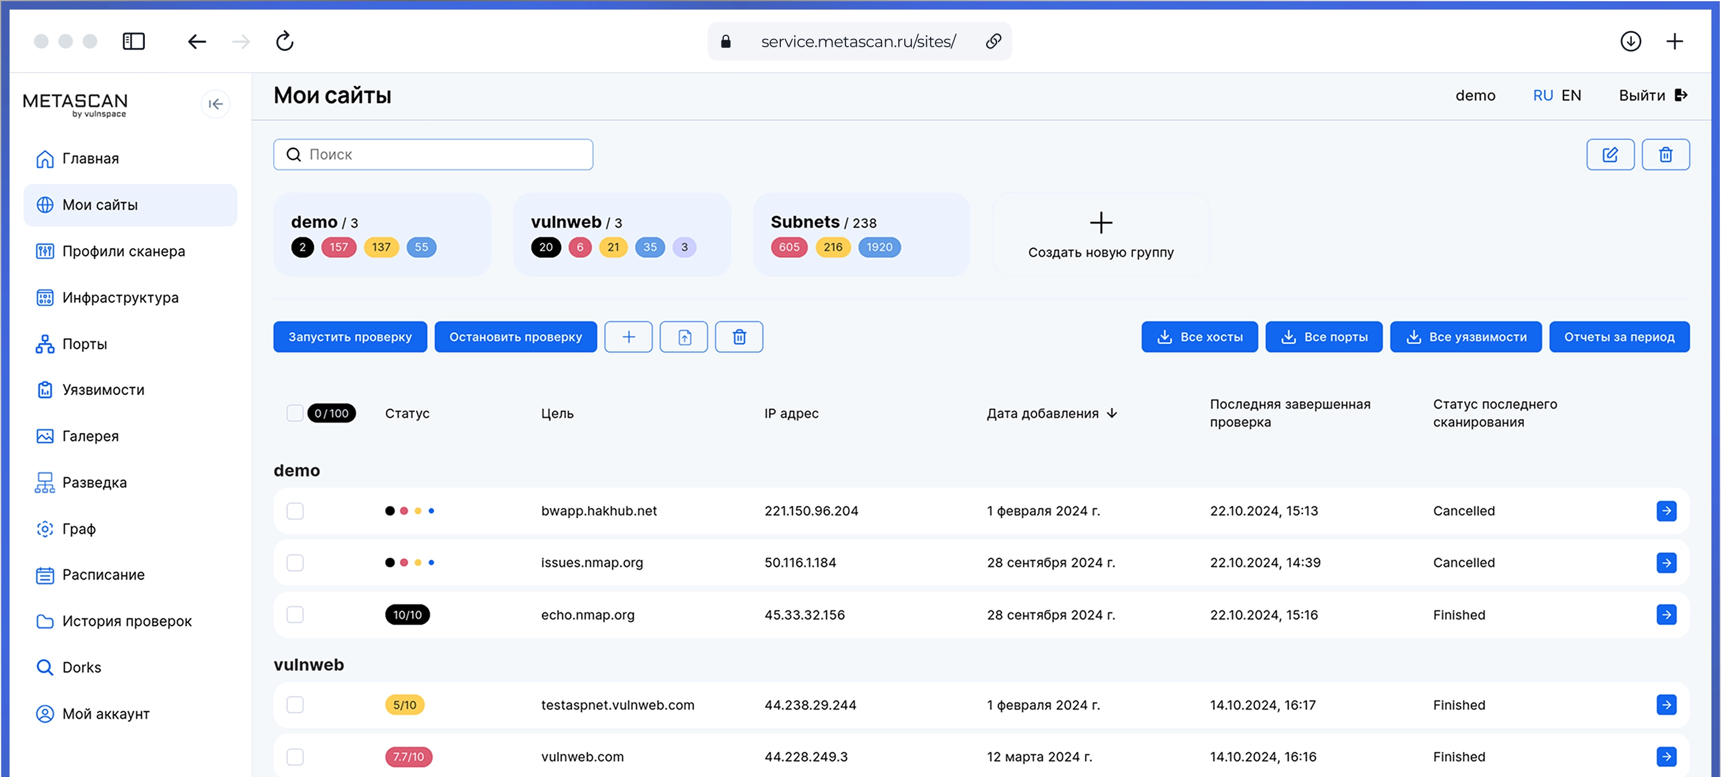Check the issues.nmap.org row checkbox

pyautogui.click(x=295, y=563)
